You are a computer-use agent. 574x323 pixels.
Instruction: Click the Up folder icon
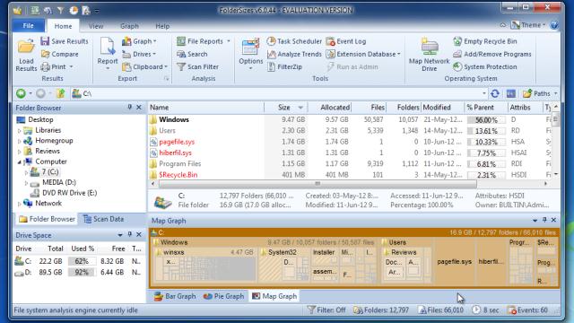pyautogui.click(x=61, y=93)
